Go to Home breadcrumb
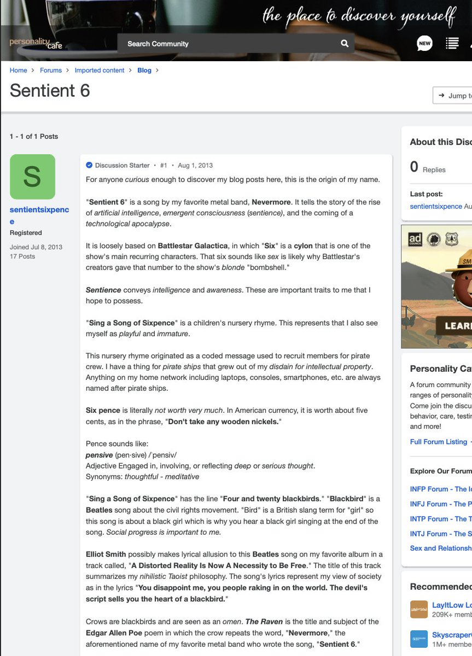The height and width of the screenshot is (656, 472). tap(18, 71)
